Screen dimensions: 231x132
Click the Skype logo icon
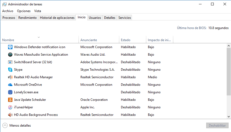[x=10, y=70]
